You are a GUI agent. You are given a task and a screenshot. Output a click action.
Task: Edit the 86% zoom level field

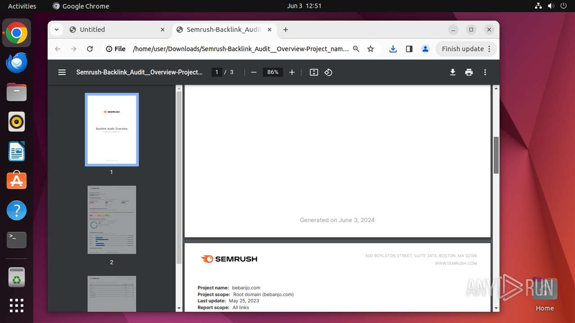[273, 72]
